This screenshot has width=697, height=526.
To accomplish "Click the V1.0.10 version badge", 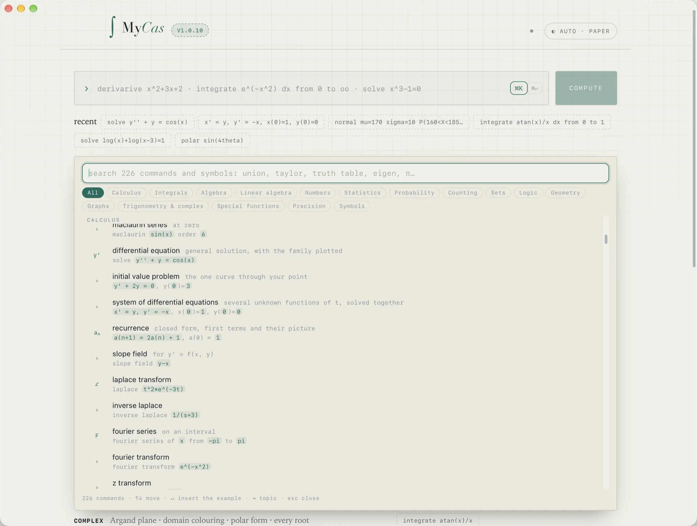I will (190, 30).
